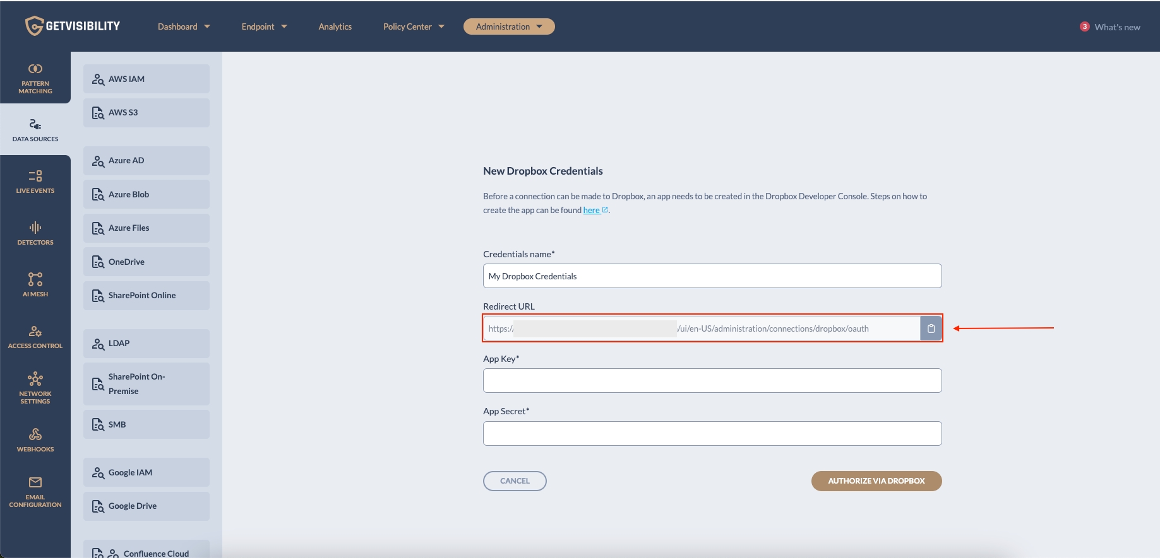
Task: Focus the Credentials name field
Action: coord(712,276)
